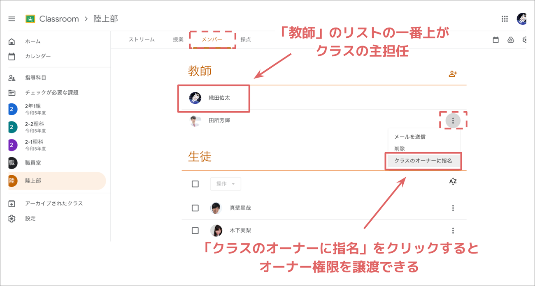The height and width of the screenshot is (286, 535).
Task: Click the blue circle icon for 2年1組
Action: [x=12, y=109]
